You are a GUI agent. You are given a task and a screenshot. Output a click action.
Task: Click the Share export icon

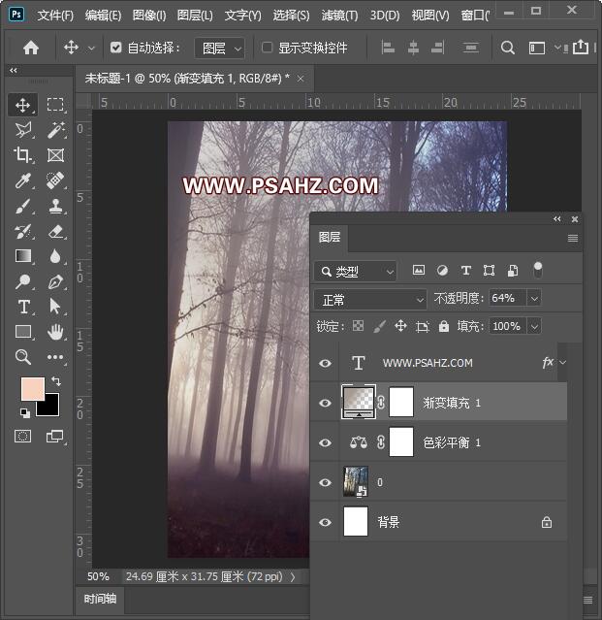pos(581,47)
